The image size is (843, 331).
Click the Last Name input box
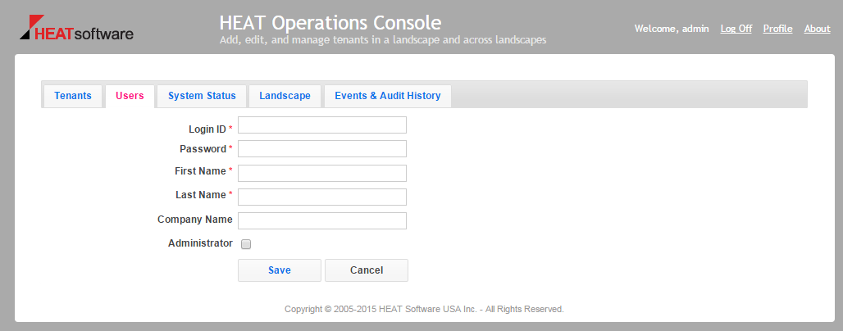[x=322, y=197]
